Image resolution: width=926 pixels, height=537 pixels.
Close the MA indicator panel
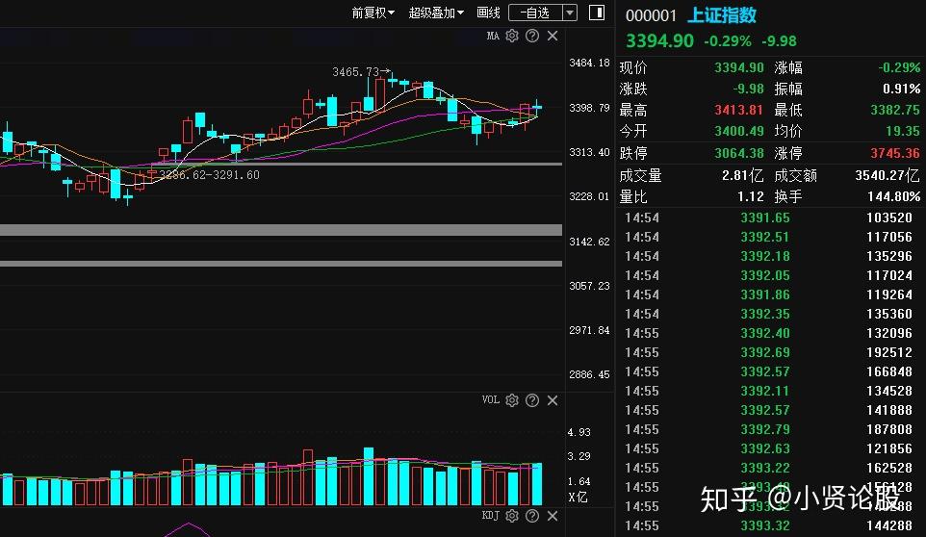[x=553, y=36]
